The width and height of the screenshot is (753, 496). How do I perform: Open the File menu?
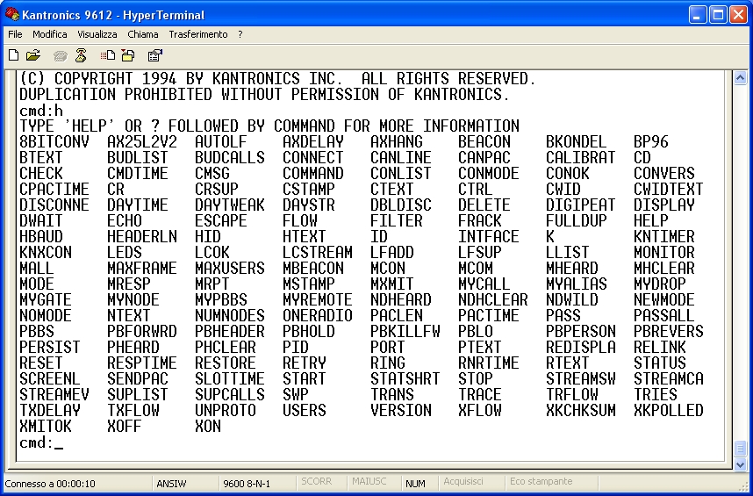point(16,34)
